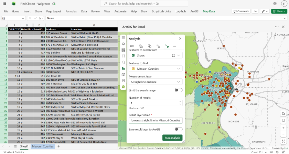
Task: Expand the formula bar chevron
Action: [285, 19]
